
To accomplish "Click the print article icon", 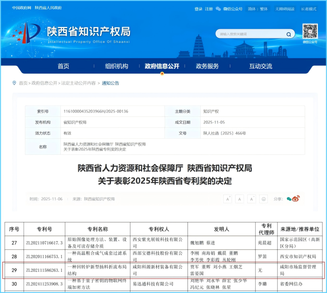I will pyautogui.click(x=263, y=199).
